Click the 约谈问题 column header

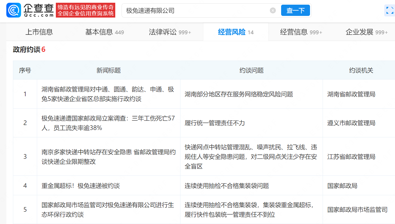[x=251, y=70]
